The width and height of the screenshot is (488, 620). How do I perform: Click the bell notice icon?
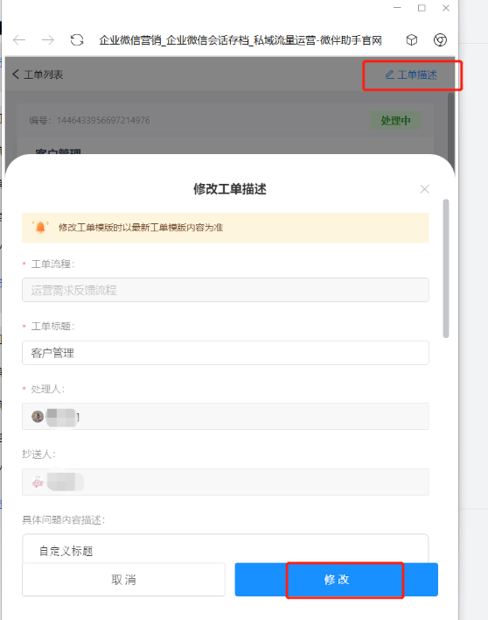tap(40, 228)
